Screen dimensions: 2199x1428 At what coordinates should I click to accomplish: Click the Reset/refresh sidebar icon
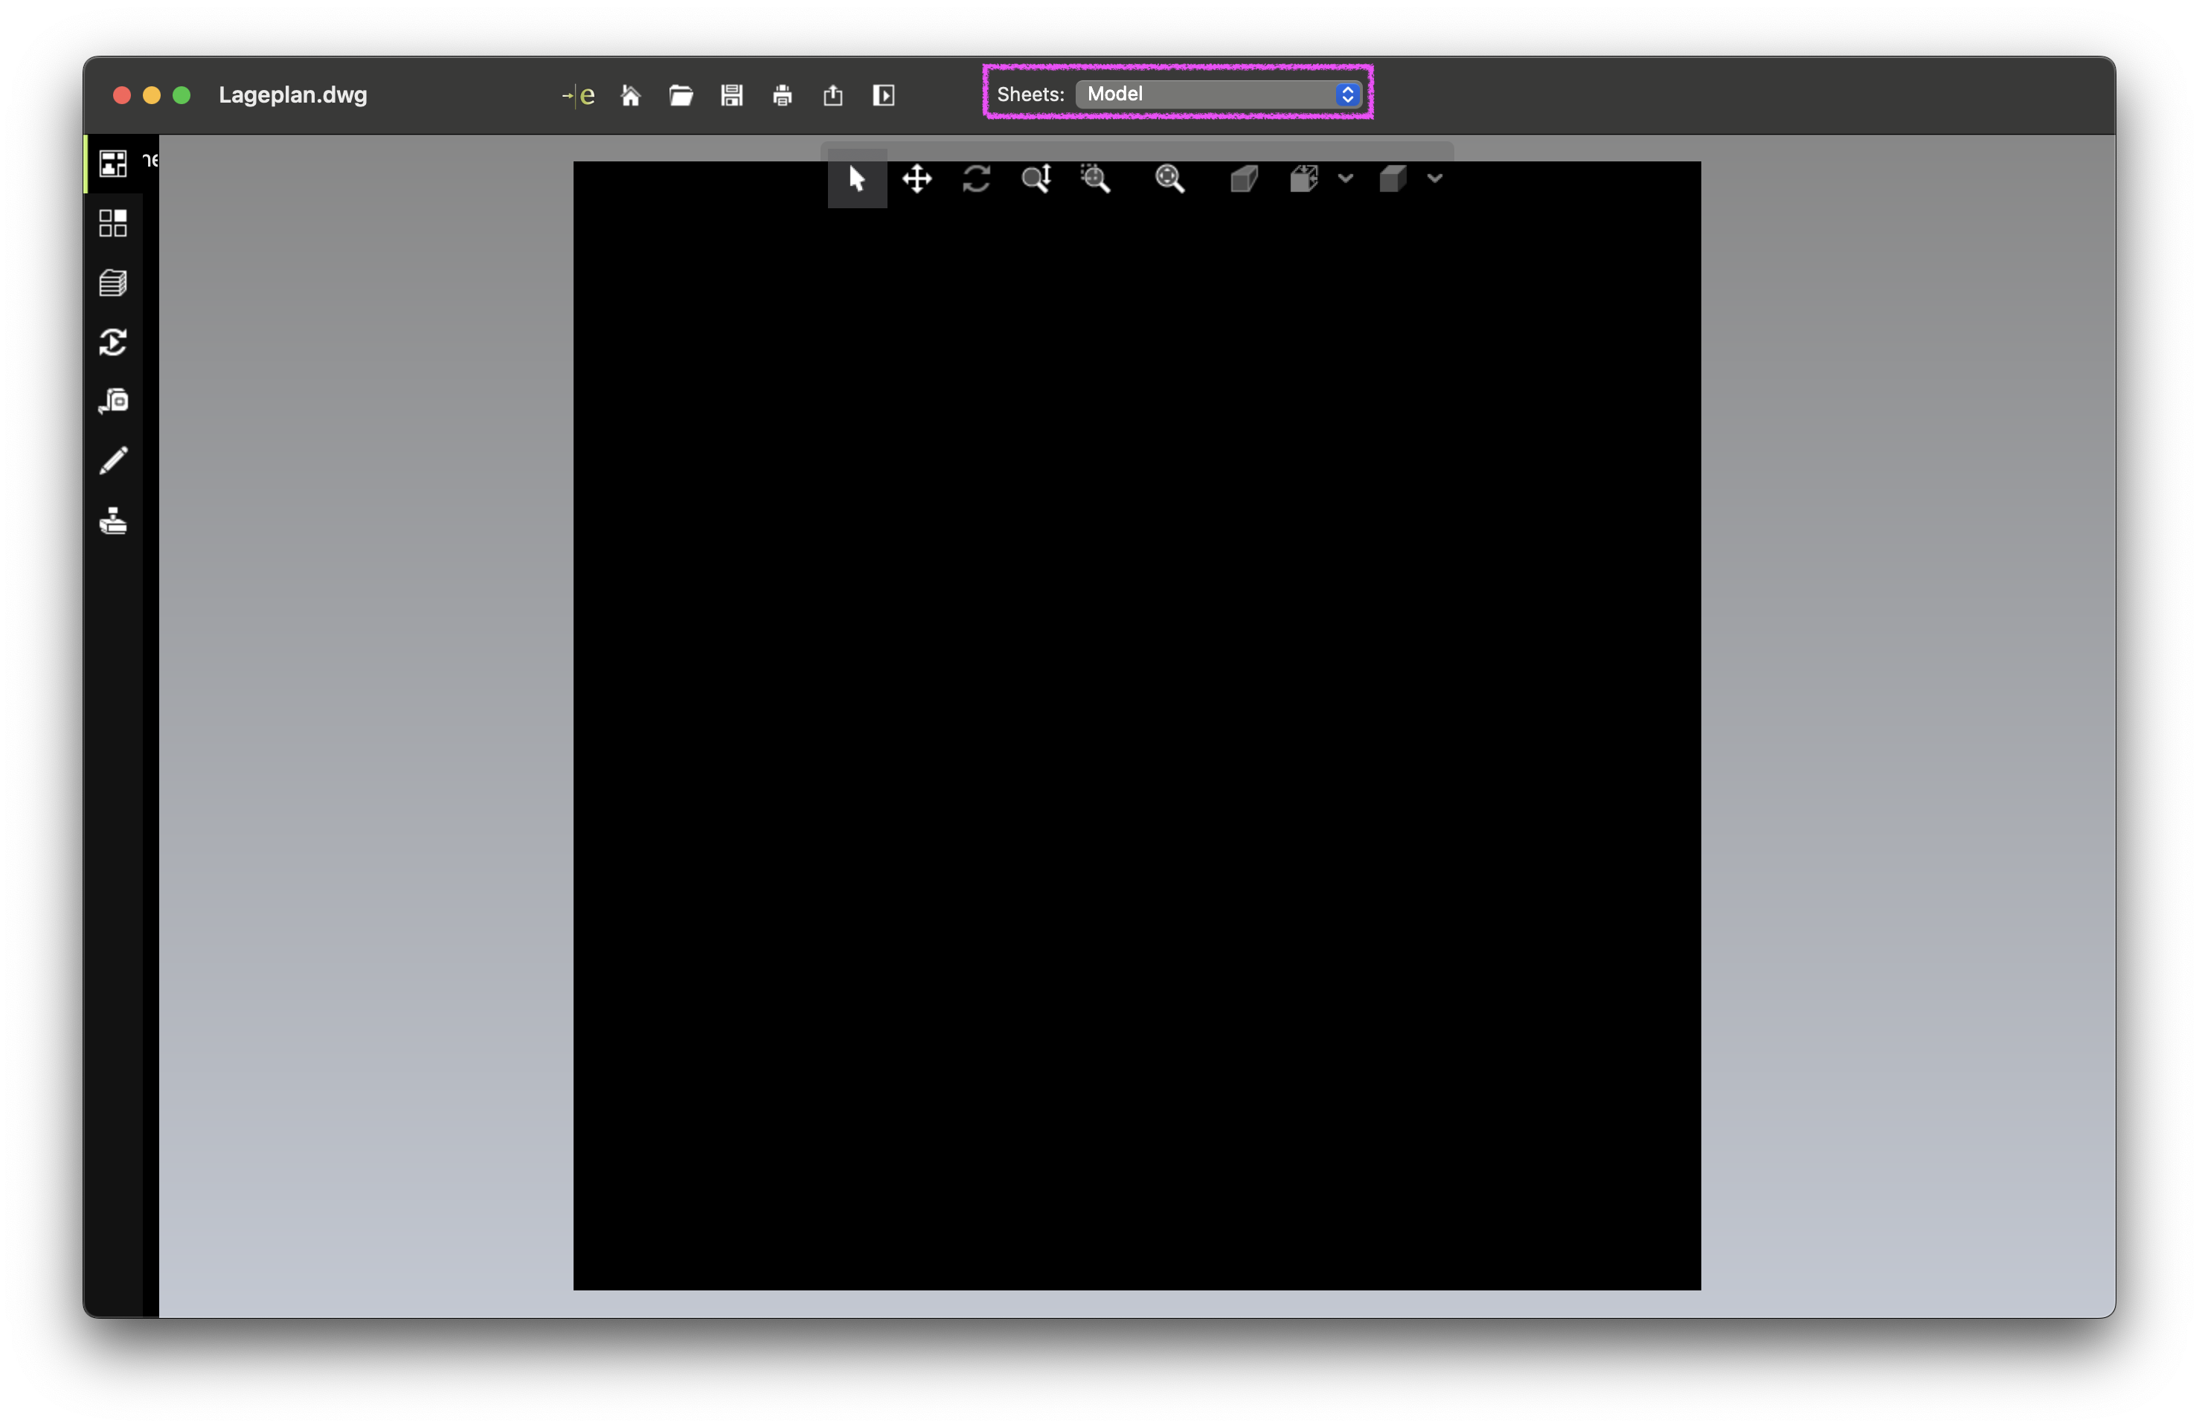point(113,343)
